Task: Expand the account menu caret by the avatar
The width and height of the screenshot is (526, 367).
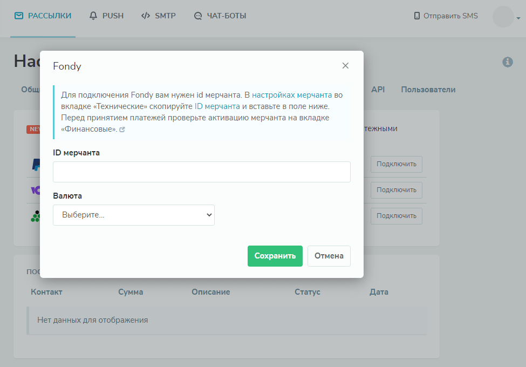Action: point(518,18)
